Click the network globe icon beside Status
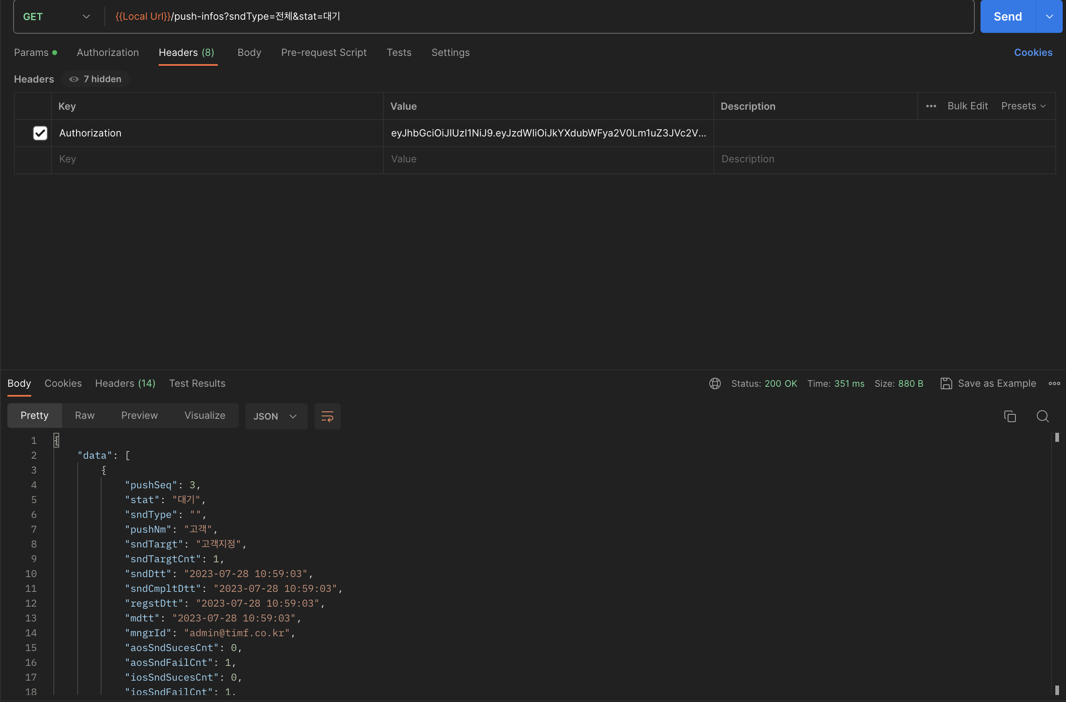This screenshot has height=702, width=1066. tap(715, 383)
